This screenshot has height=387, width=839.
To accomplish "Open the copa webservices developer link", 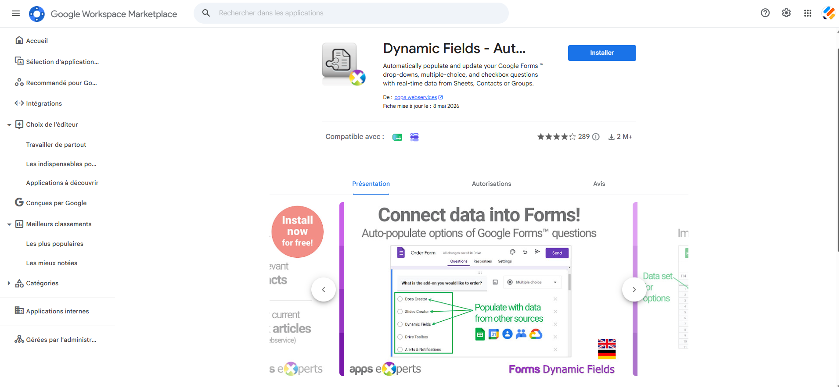I will tap(418, 97).
